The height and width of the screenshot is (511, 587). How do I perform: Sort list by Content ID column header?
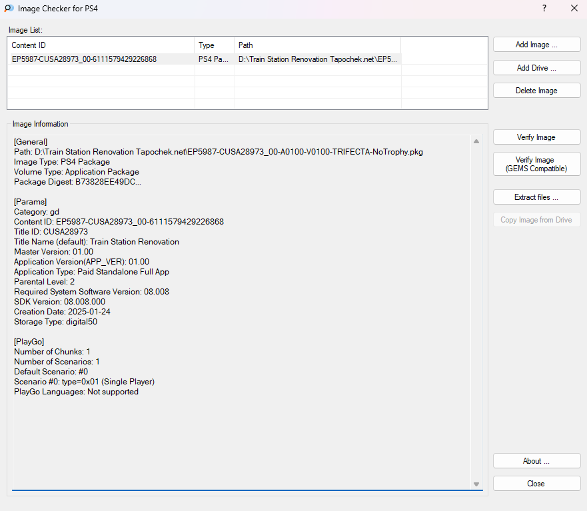pos(101,45)
